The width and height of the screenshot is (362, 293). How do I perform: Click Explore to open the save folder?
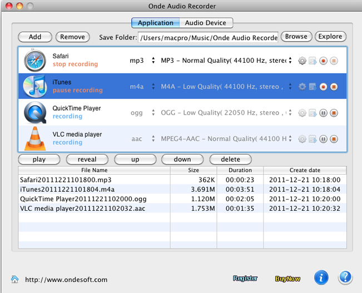[330, 37]
